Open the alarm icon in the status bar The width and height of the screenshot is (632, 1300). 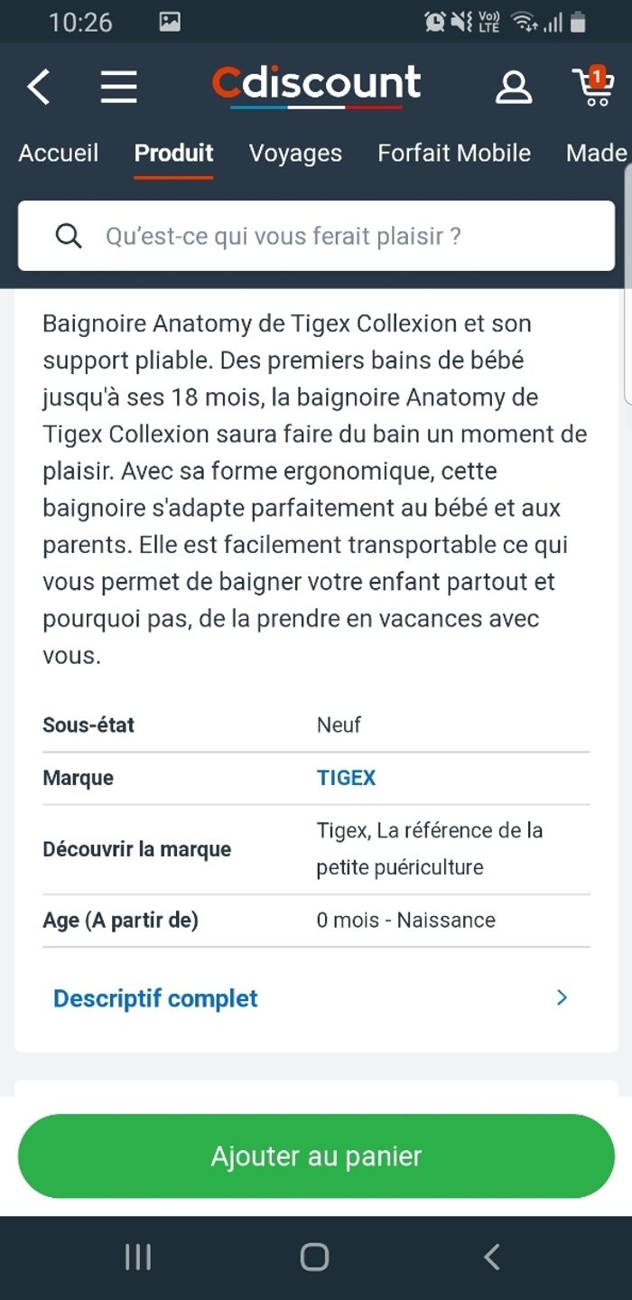[x=435, y=20]
